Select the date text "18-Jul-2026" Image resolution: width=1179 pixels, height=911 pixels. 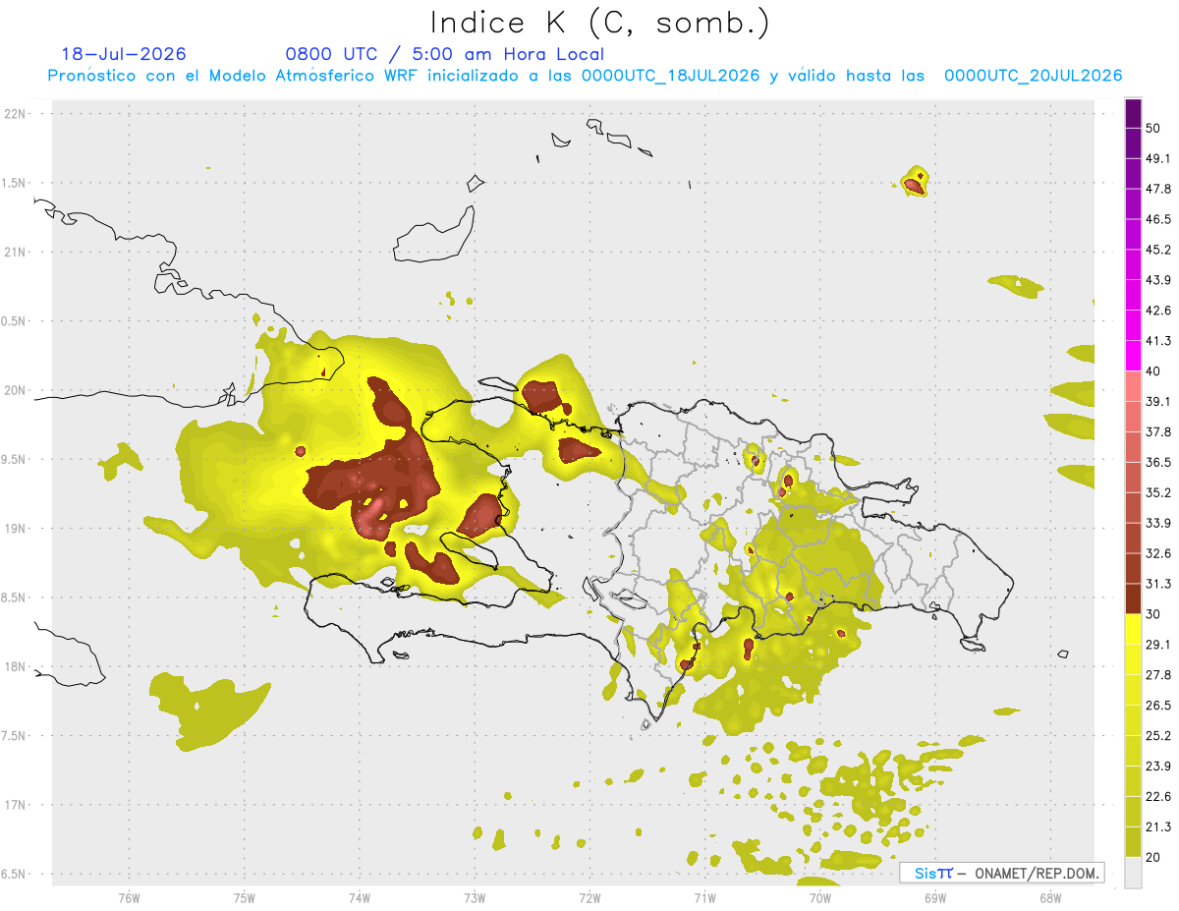(x=124, y=54)
